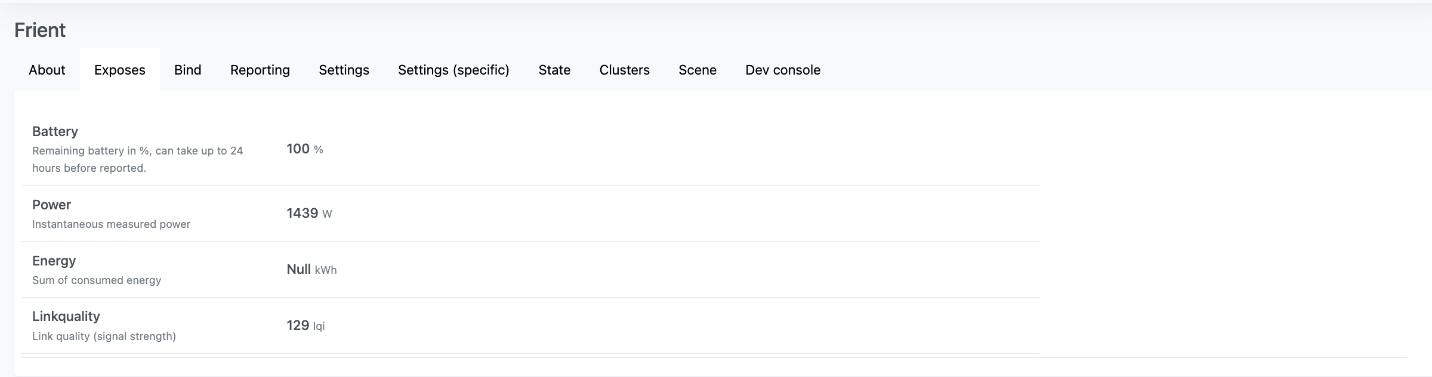Click the 129 lqi link quality value
Viewport: 1432px width, 377px height.
(x=305, y=326)
